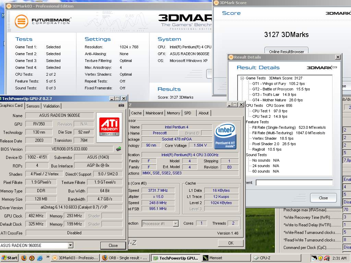Select CPU Test 1 97.0 fps row

269,111
